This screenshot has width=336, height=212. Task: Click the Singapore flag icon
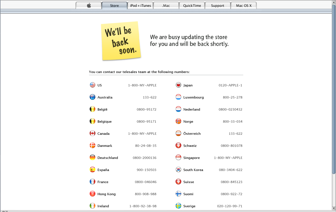(178, 157)
